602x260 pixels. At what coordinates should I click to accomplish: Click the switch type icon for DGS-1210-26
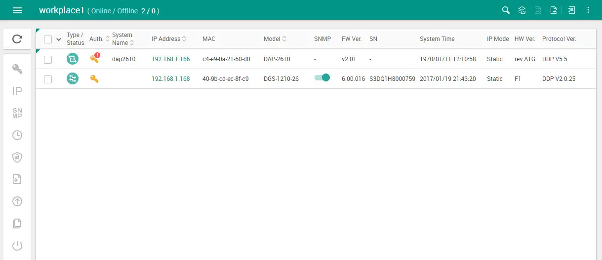[73, 78]
